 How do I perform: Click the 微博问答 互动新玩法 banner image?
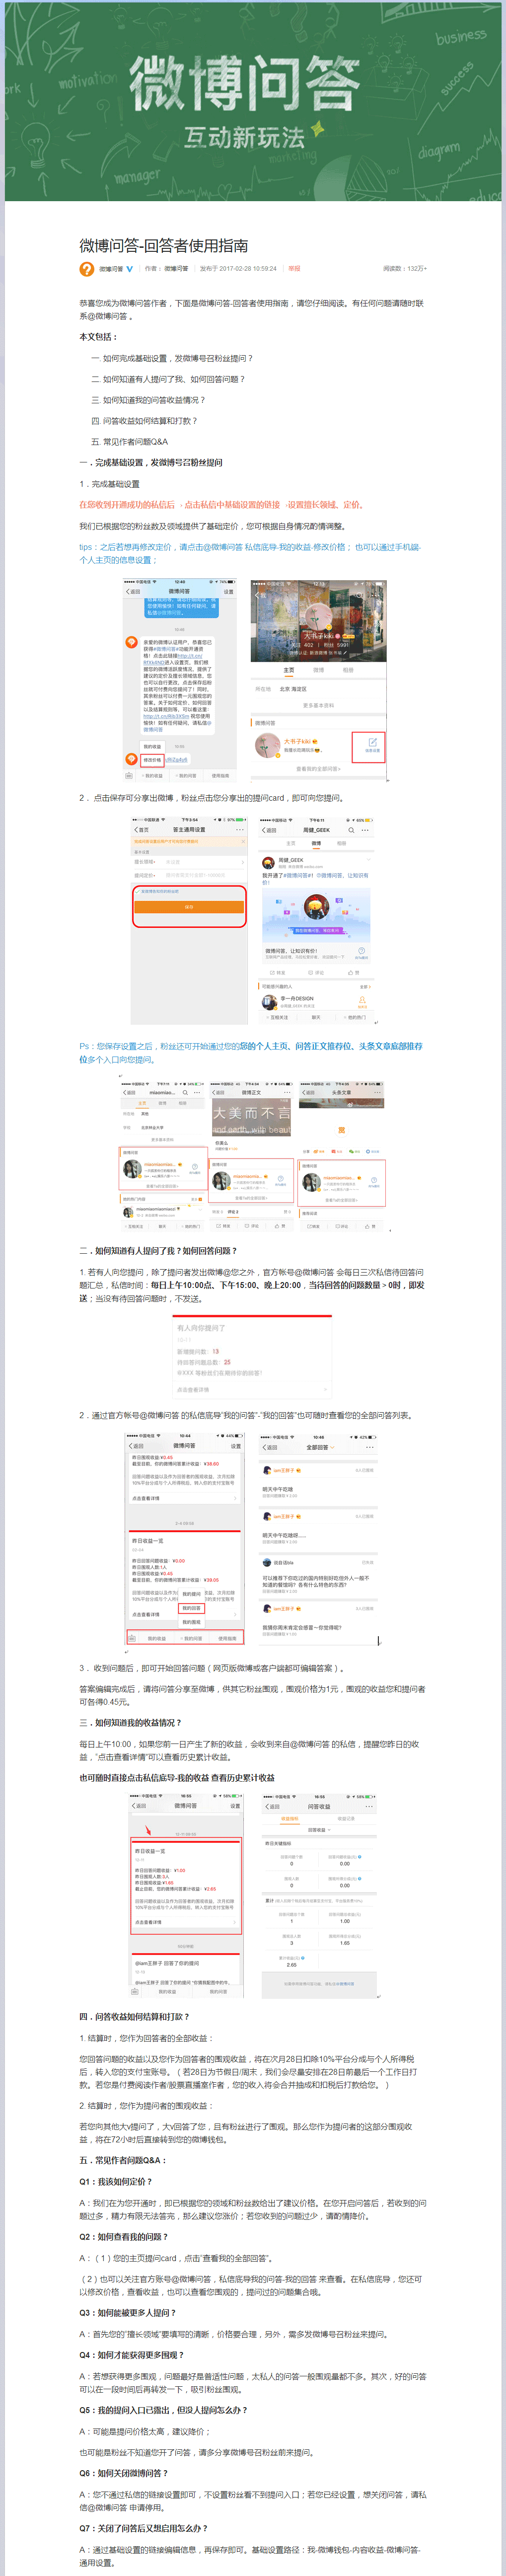[253, 101]
